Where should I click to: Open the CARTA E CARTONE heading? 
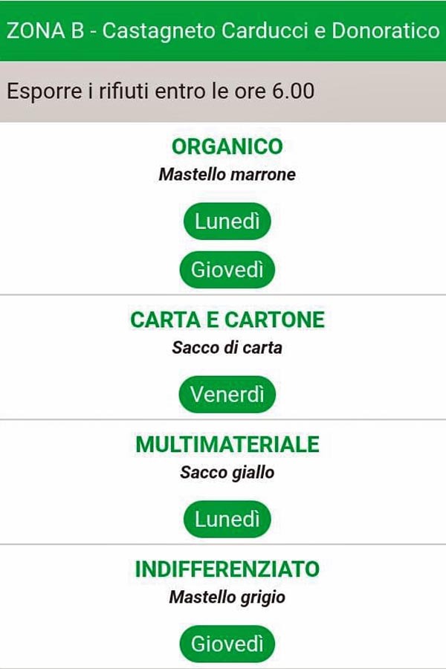click(x=227, y=320)
